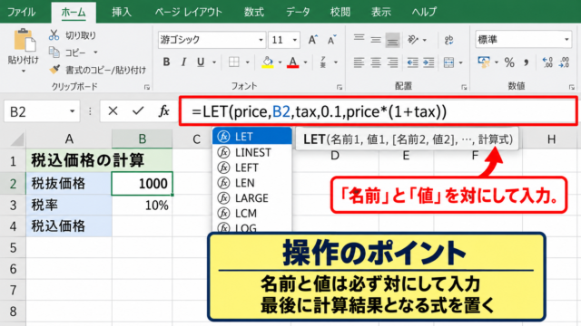Apply the red font color A
Screen dimensions: 581x326
point(293,62)
